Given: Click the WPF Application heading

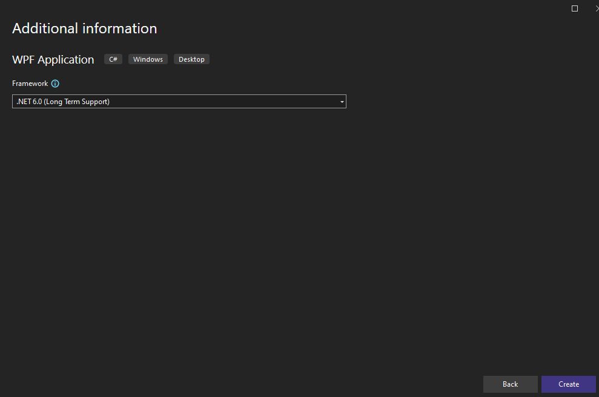Looking at the screenshot, I should pos(53,59).
